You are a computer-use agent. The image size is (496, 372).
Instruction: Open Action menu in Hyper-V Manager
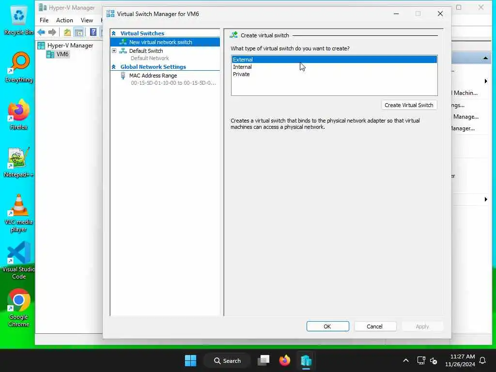click(x=64, y=20)
